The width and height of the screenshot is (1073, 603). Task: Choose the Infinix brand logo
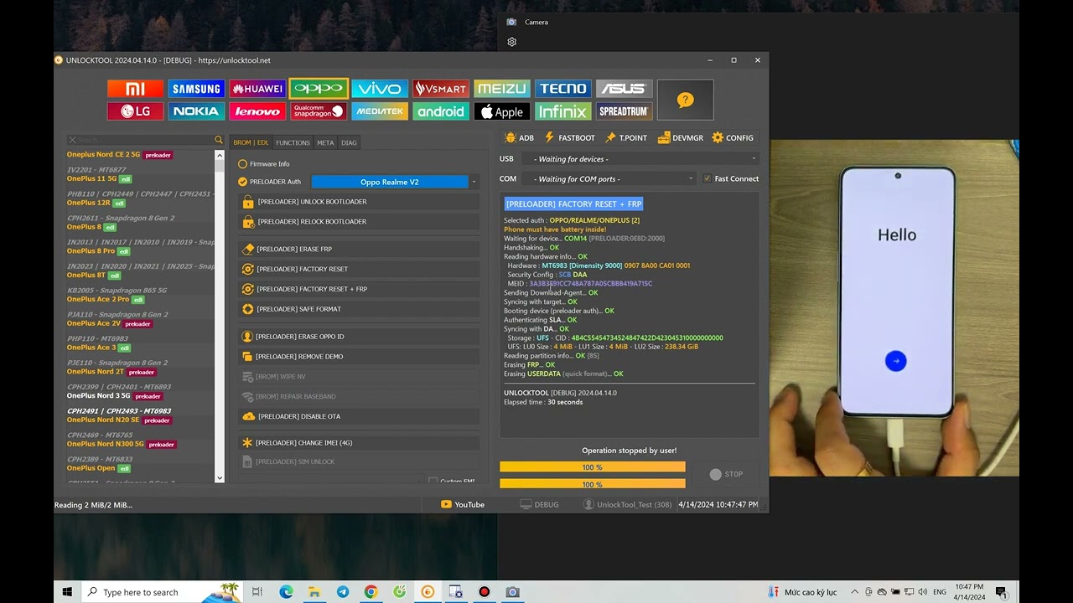coord(563,111)
